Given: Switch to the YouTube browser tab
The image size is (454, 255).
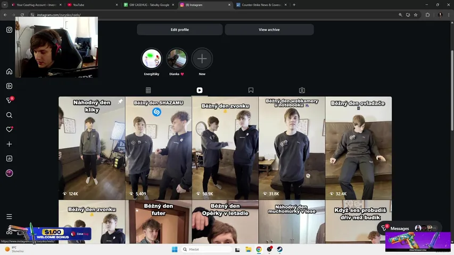Looking at the screenshot, I should tap(93, 5).
